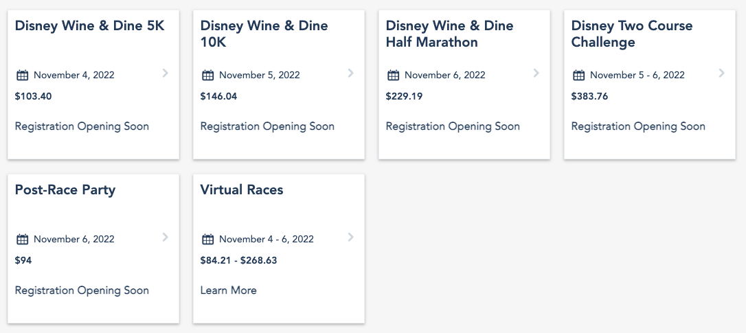Click calendar icon on Half Marathon card
This screenshot has height=333, width=746.
click(393, 76)
